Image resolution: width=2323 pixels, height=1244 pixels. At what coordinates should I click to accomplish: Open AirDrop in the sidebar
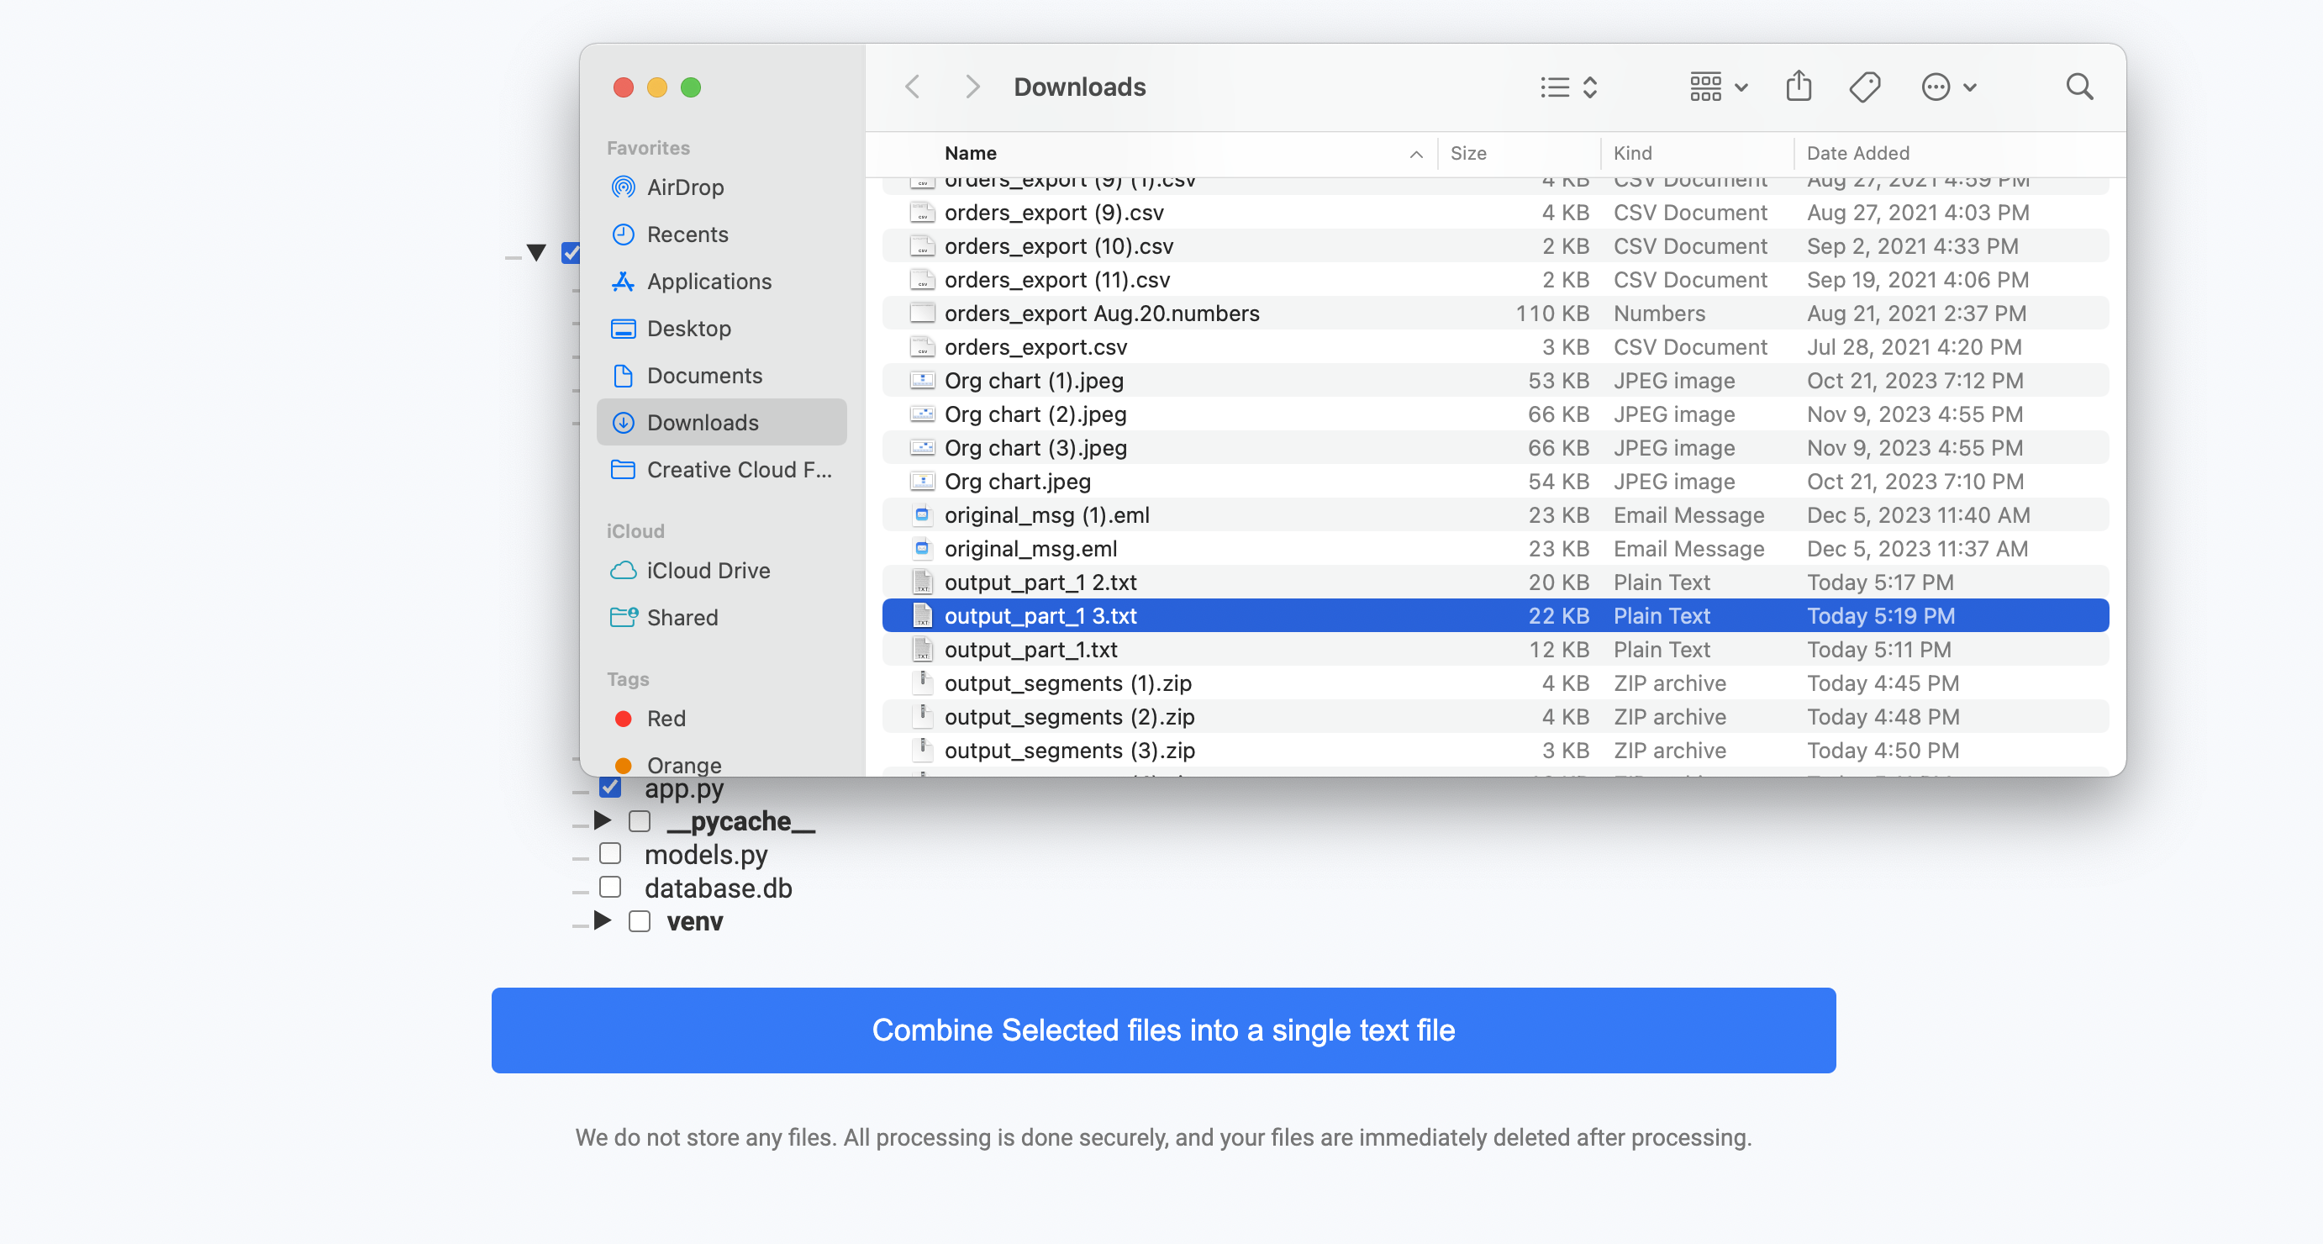tap(684, 187)
